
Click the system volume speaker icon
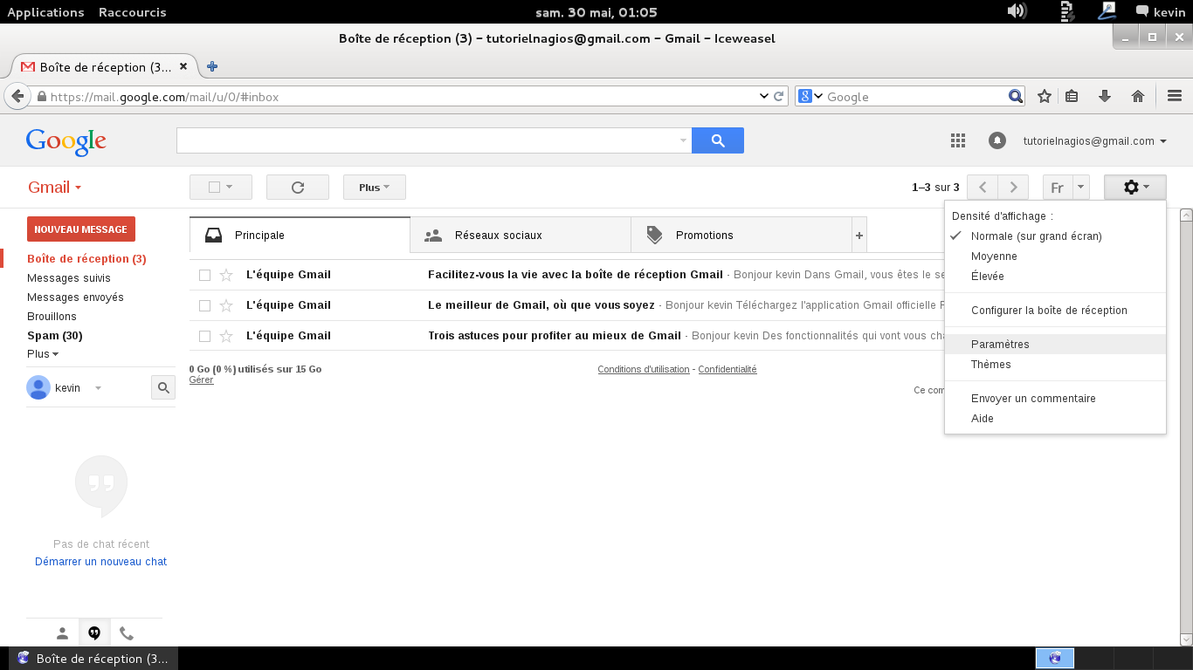(x=1016, y=11)
